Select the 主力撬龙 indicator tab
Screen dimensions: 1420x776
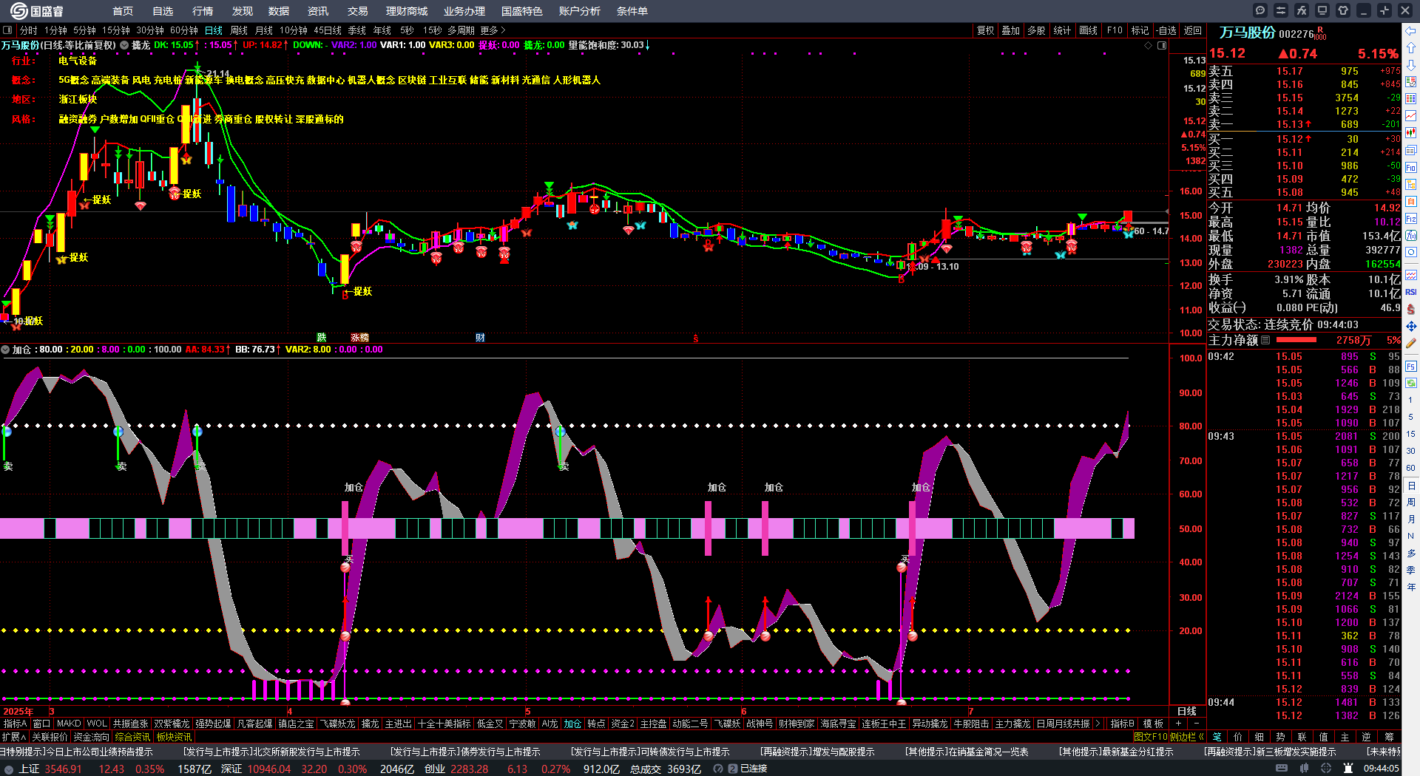(1012, 724)
